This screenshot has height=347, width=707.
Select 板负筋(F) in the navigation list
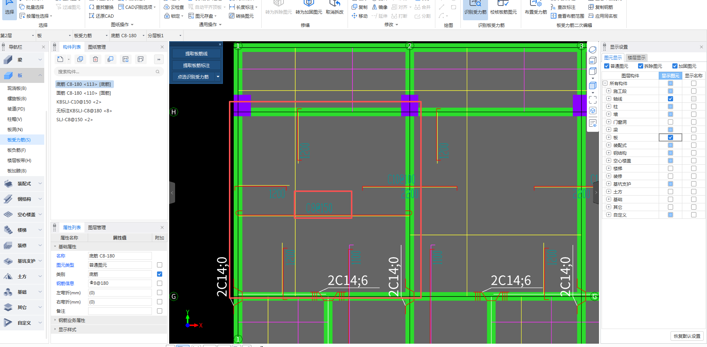click(17, 150)
